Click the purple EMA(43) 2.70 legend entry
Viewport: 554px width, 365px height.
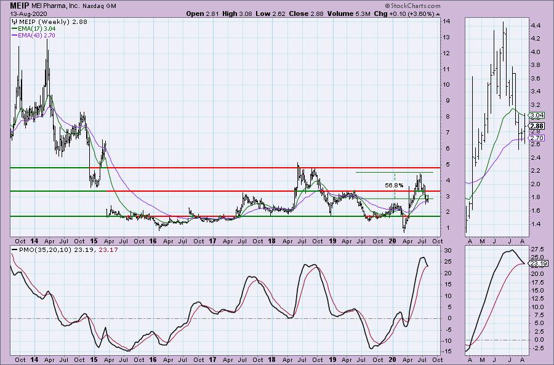click(x=34, y=35)
